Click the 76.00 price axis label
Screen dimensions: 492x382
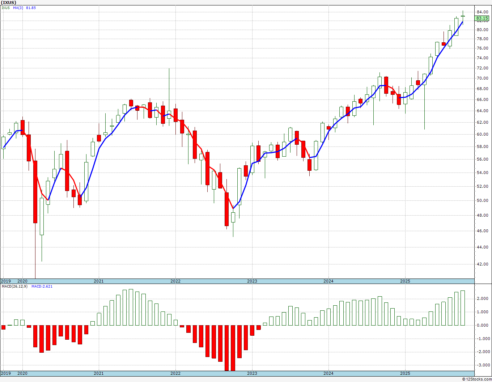(x=483, y=48)
